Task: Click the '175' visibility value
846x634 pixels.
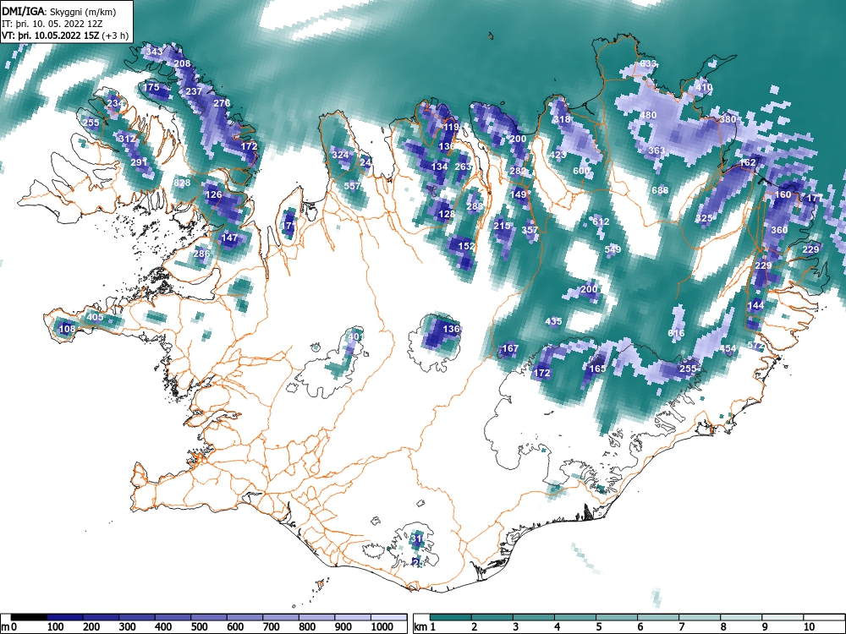Action: tap(151, 87)
